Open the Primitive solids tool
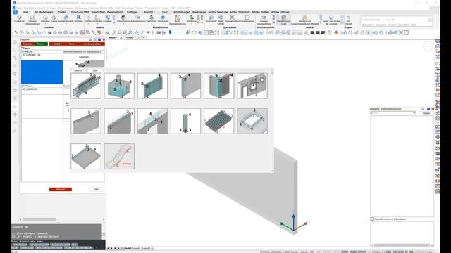451x253 pixels. coord(45,19)
